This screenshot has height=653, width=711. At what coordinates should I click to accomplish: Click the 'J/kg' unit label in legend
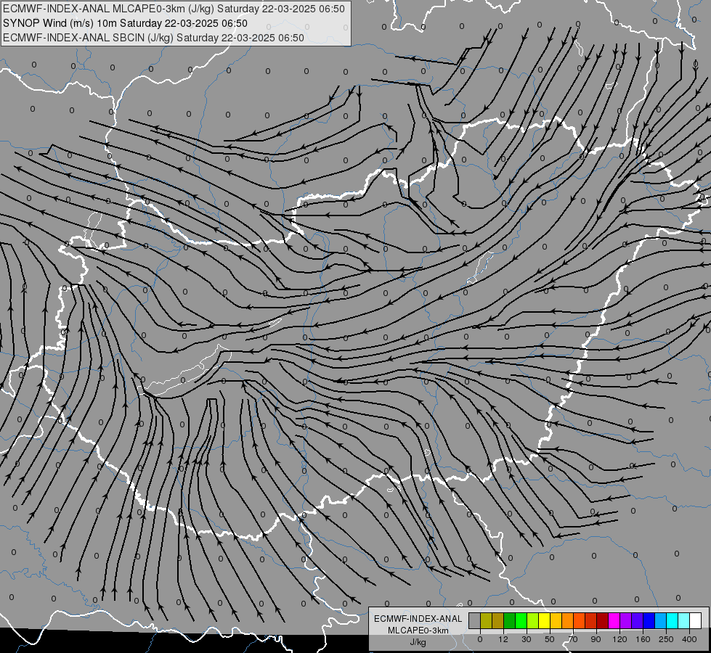418,642
